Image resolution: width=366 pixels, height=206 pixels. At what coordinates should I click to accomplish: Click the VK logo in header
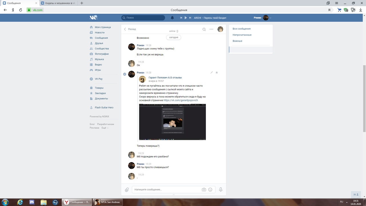tap(94, 17)
